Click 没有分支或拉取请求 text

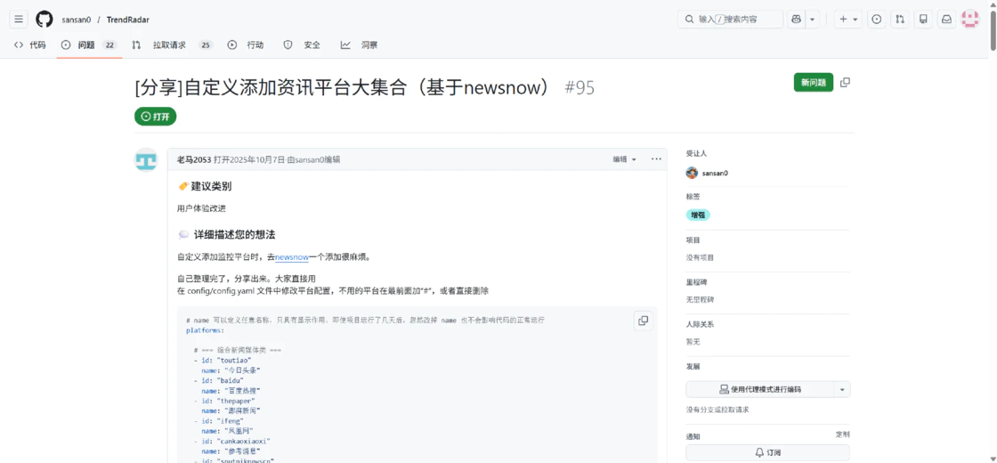point(717,410)
